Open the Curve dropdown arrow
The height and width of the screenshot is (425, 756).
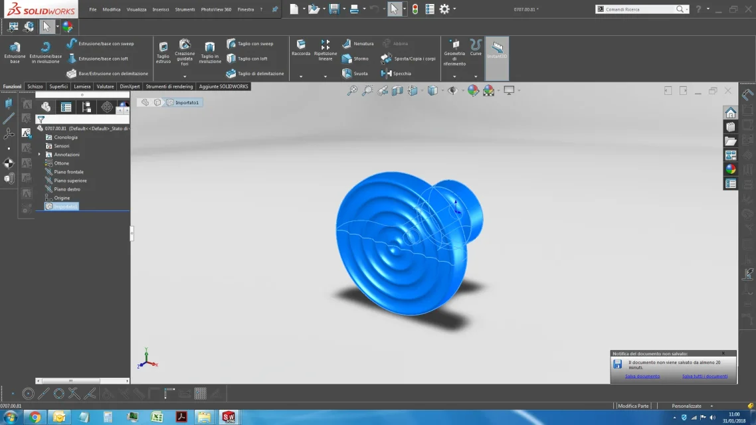[476, 76]
